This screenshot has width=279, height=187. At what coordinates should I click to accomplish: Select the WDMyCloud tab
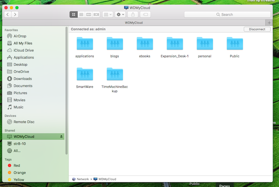coord(134,23)
